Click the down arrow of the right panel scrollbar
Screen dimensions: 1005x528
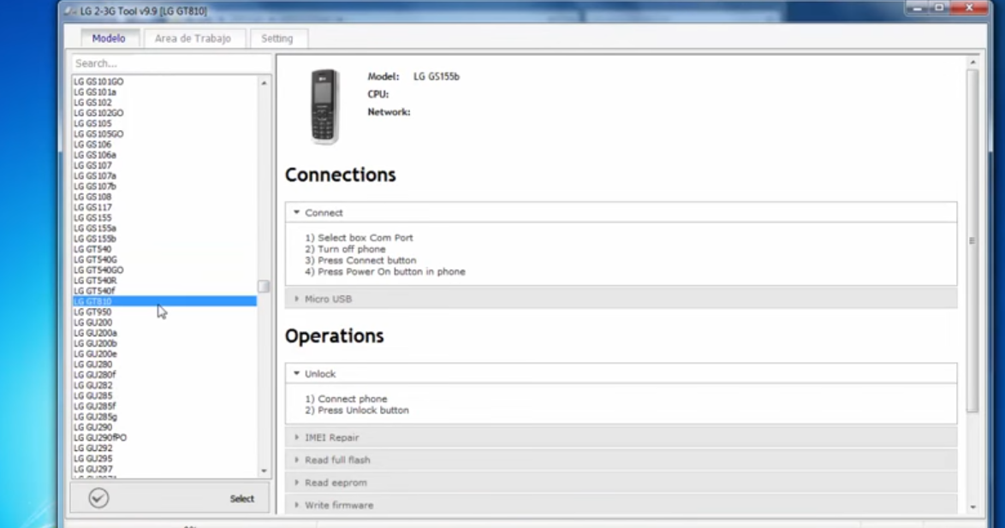click(972, 508)
